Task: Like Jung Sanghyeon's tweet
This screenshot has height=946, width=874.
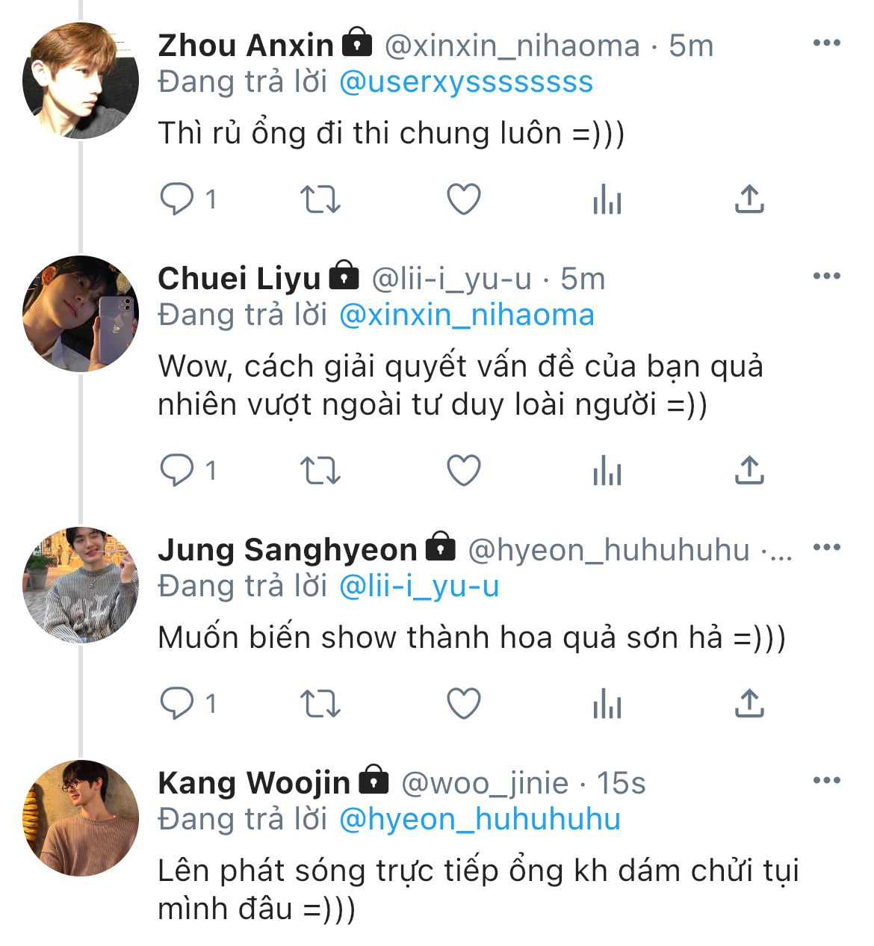Action: (463, 704)
